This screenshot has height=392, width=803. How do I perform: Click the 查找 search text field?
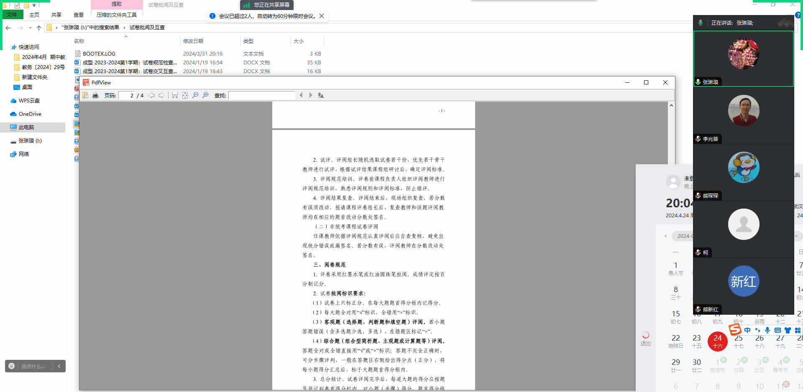click(262, 95)
